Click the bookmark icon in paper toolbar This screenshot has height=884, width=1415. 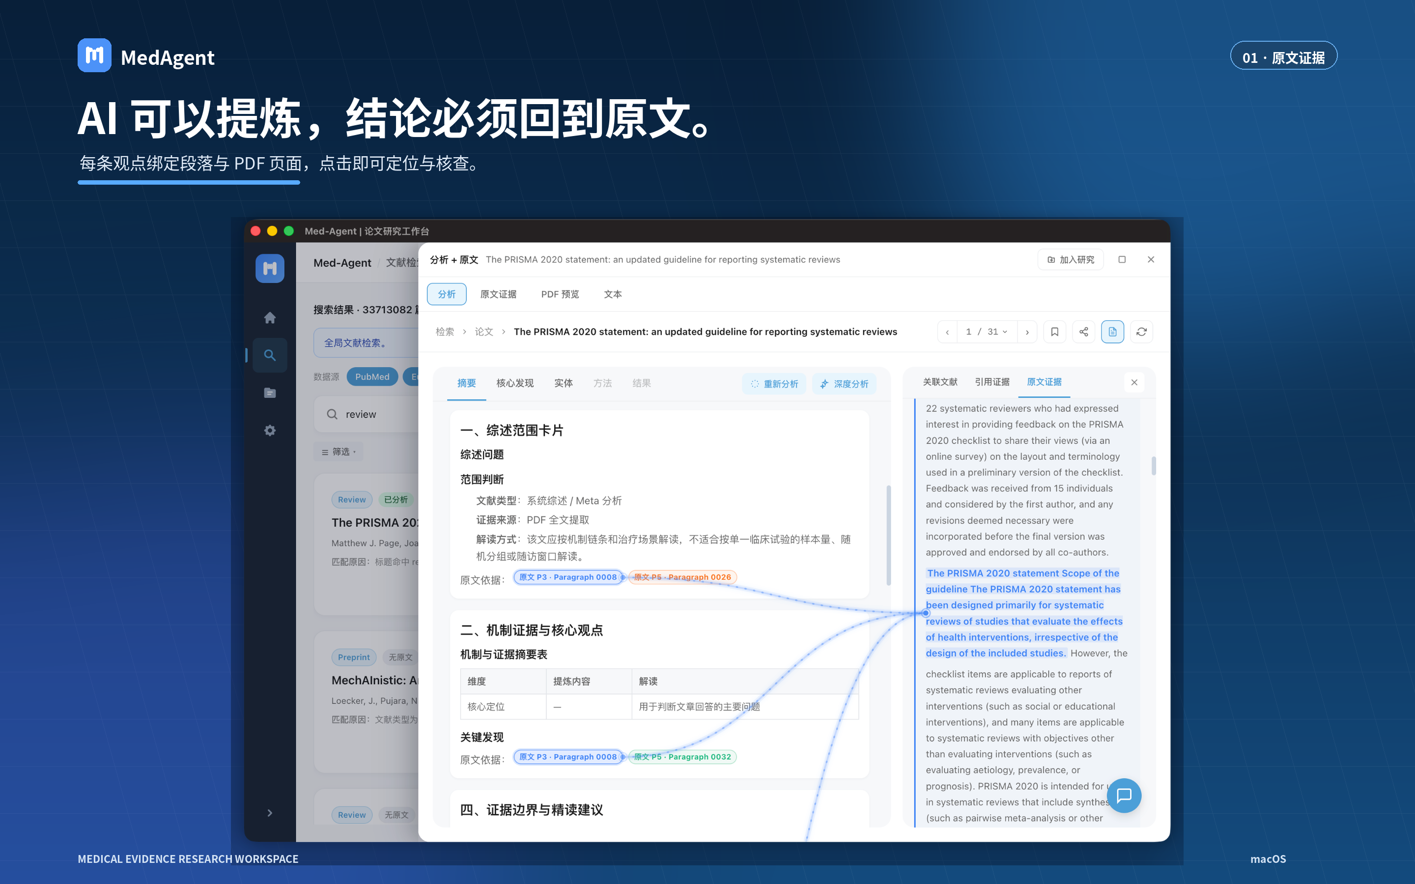pos(1054,331)
